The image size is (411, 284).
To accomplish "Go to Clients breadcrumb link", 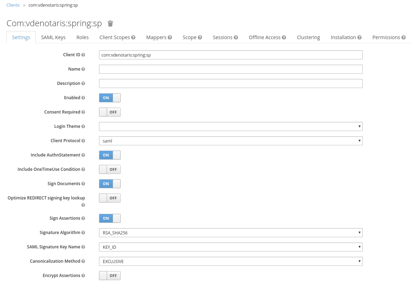I will click(13, 5).
